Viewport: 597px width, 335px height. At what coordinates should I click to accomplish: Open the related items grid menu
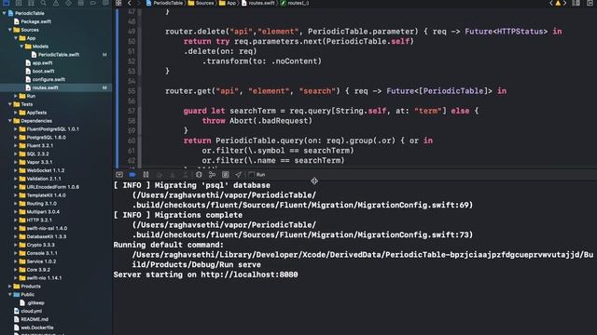pos(118,3)
